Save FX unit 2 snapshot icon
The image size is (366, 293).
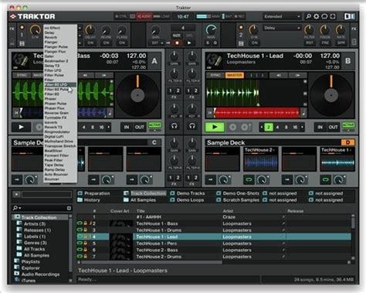tap(241, 43)
